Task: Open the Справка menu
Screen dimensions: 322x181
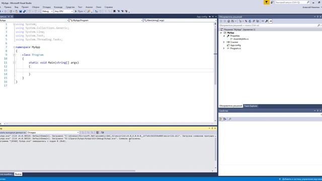Action: click(x=109, y=7)
